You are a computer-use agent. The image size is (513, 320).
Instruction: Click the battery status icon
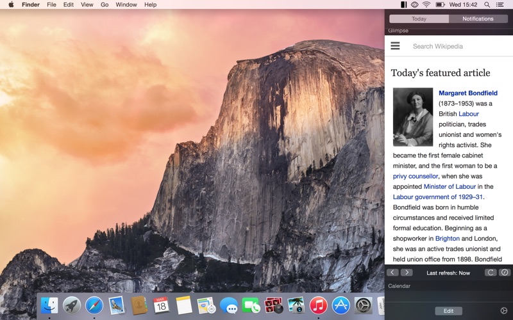[440, 4]
